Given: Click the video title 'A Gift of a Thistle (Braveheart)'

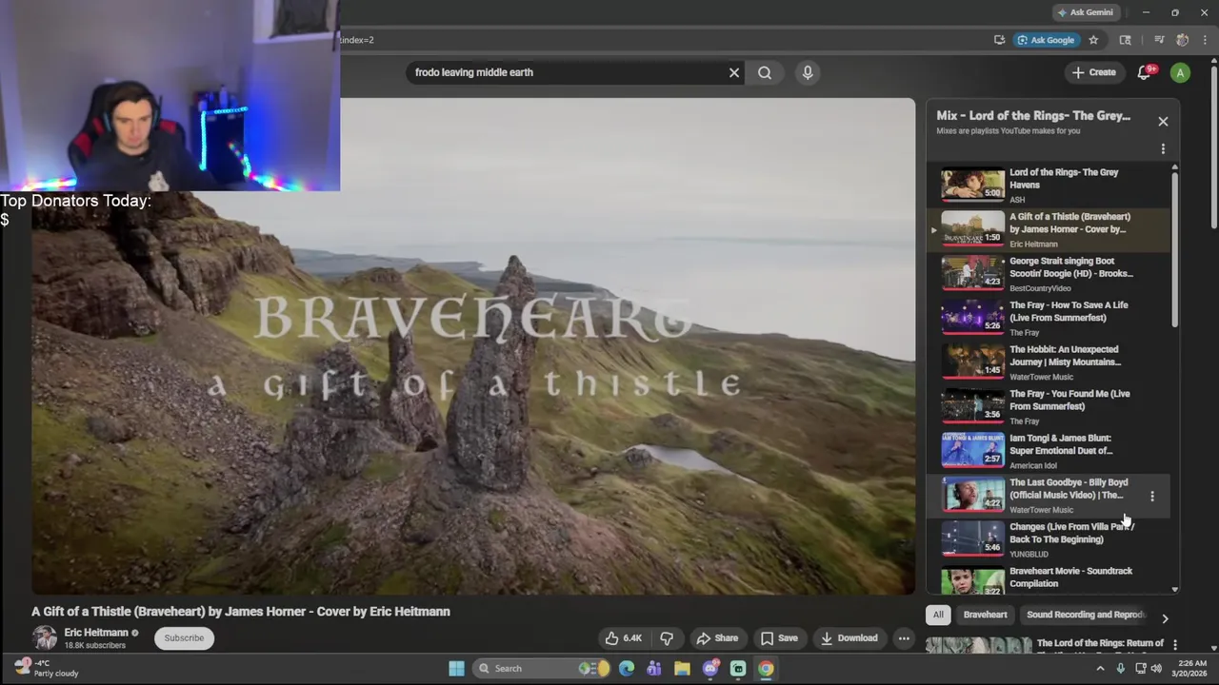Looking at the screenshot, I should point(241,612).
